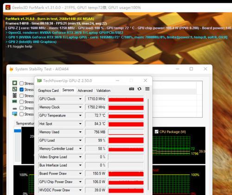Click the CPU stress icon in AIDA64

coord(14,83)
